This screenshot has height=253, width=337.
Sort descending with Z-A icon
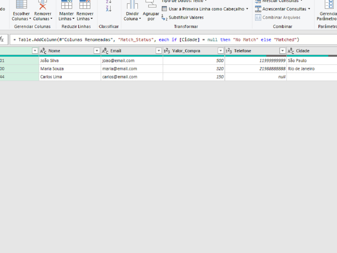[x=109, y=9]
